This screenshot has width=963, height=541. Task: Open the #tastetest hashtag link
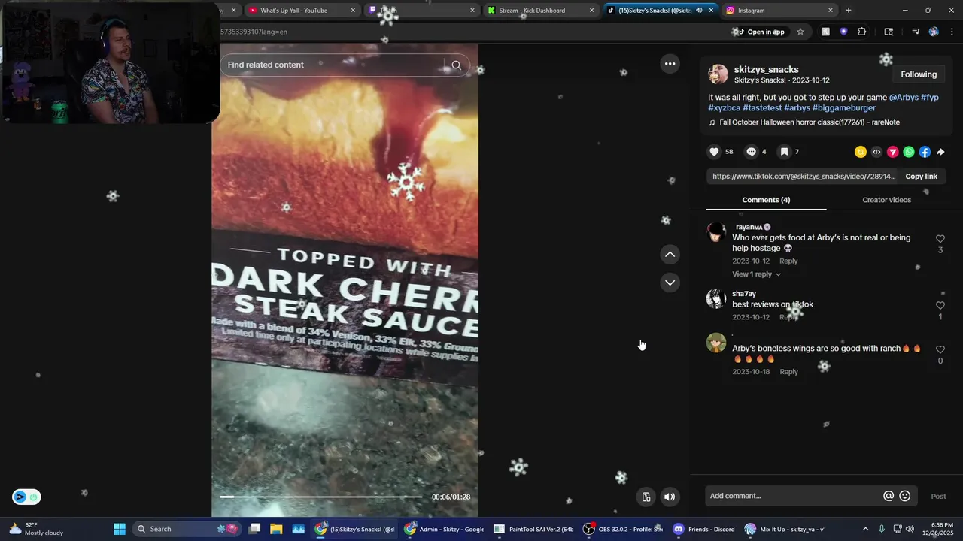[x=762, y=108]
